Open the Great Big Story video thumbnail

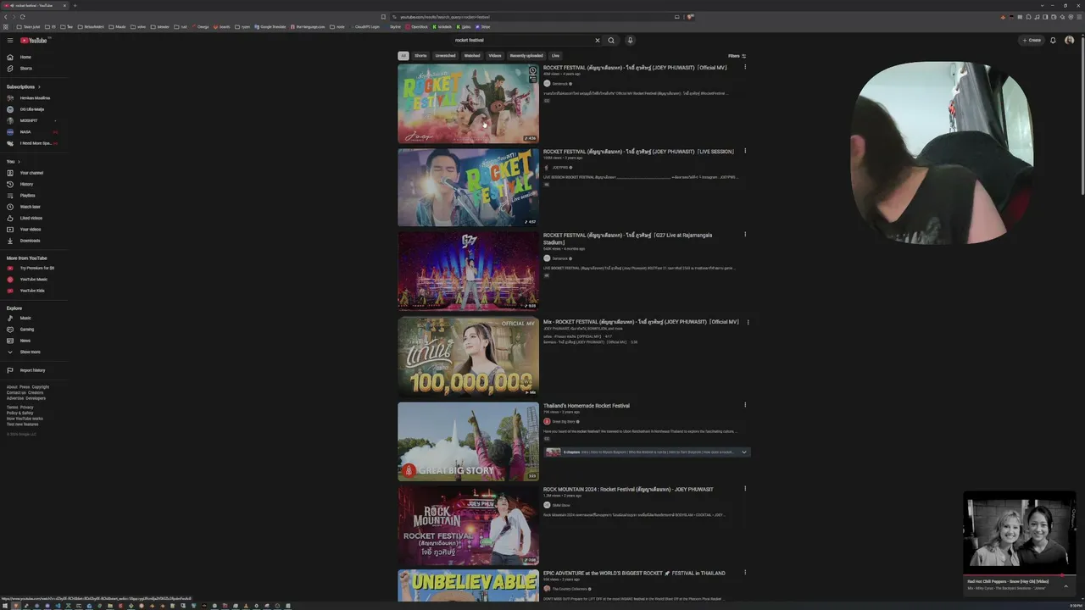click(x=468, y=441)
